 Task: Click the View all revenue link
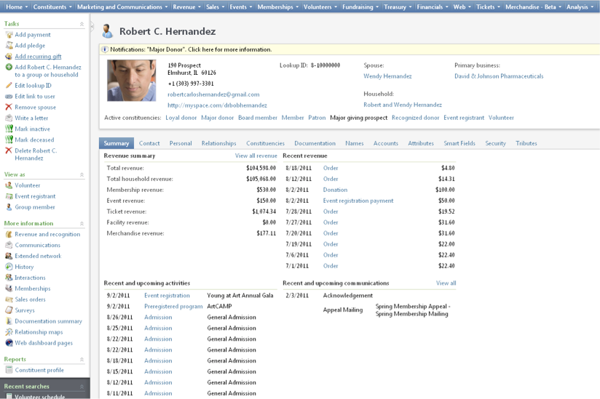point(256,156)
